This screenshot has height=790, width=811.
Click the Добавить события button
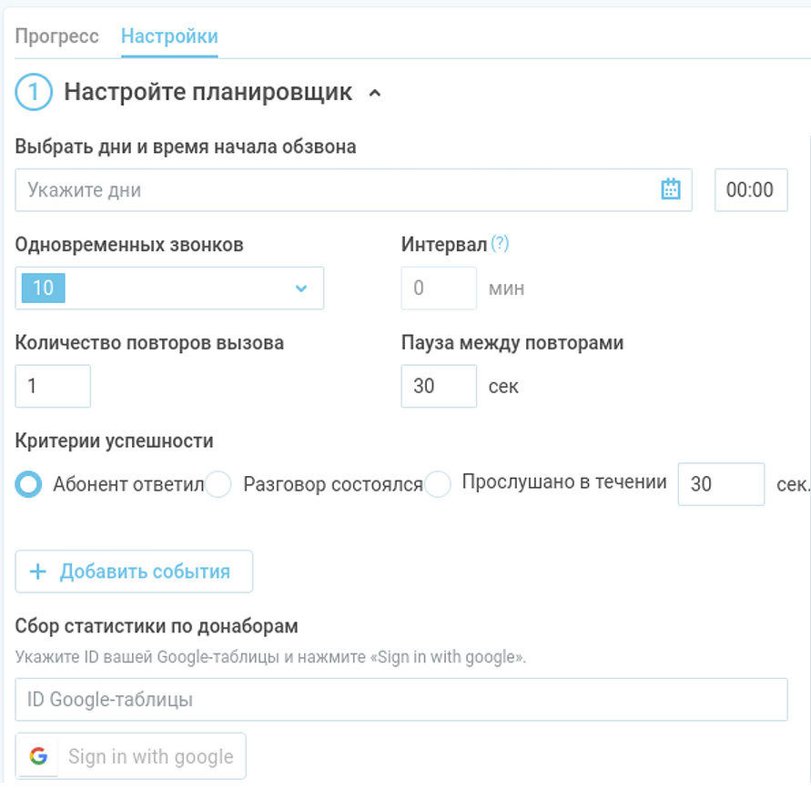134,572
